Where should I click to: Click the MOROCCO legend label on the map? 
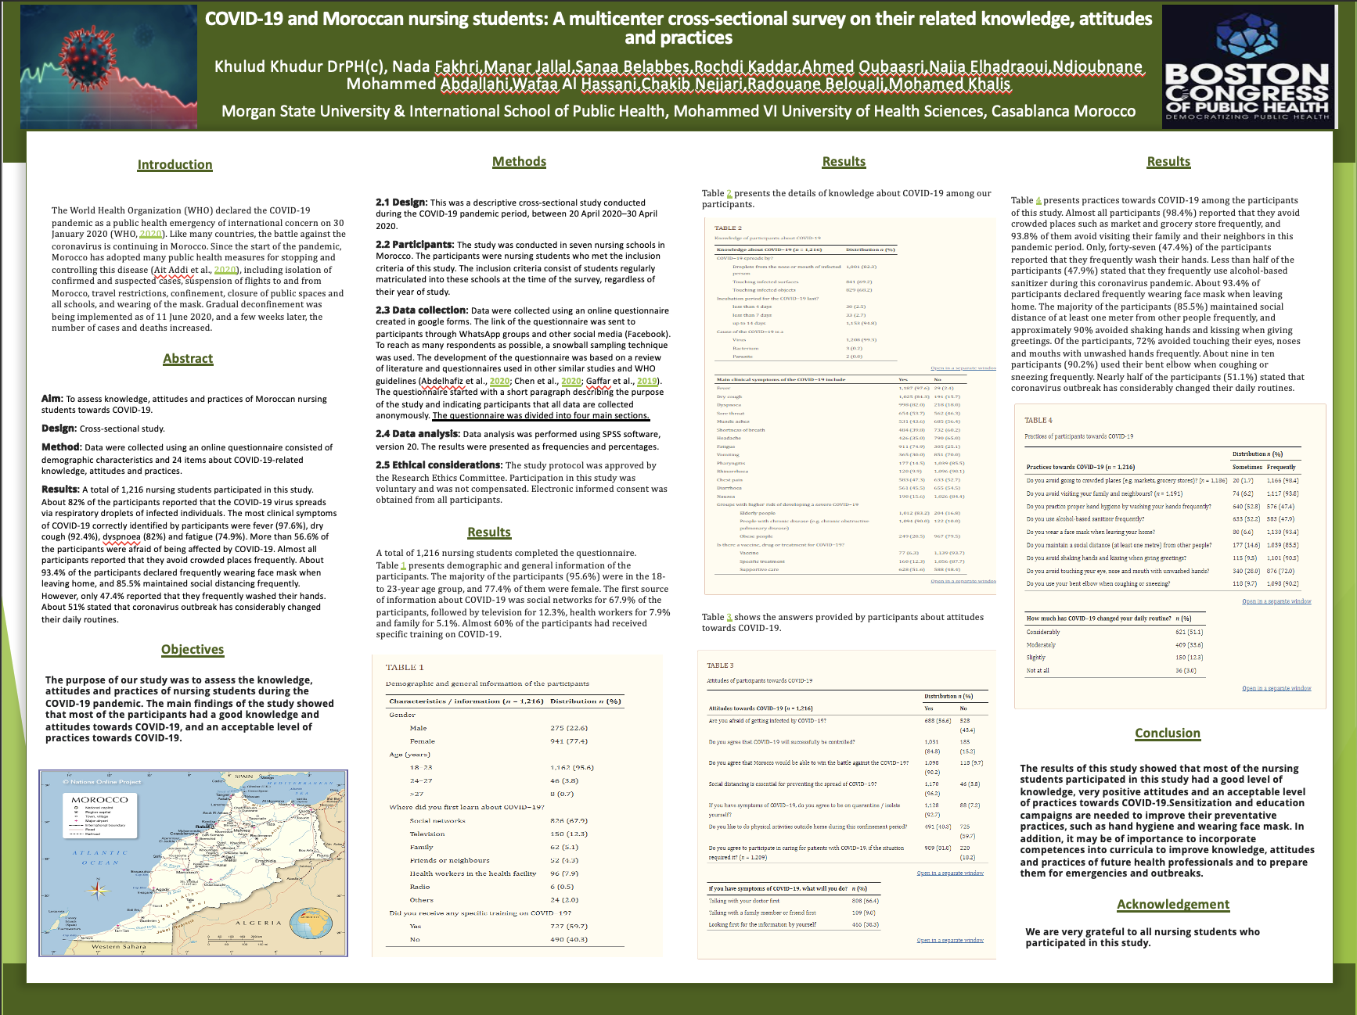click(99, 800)
